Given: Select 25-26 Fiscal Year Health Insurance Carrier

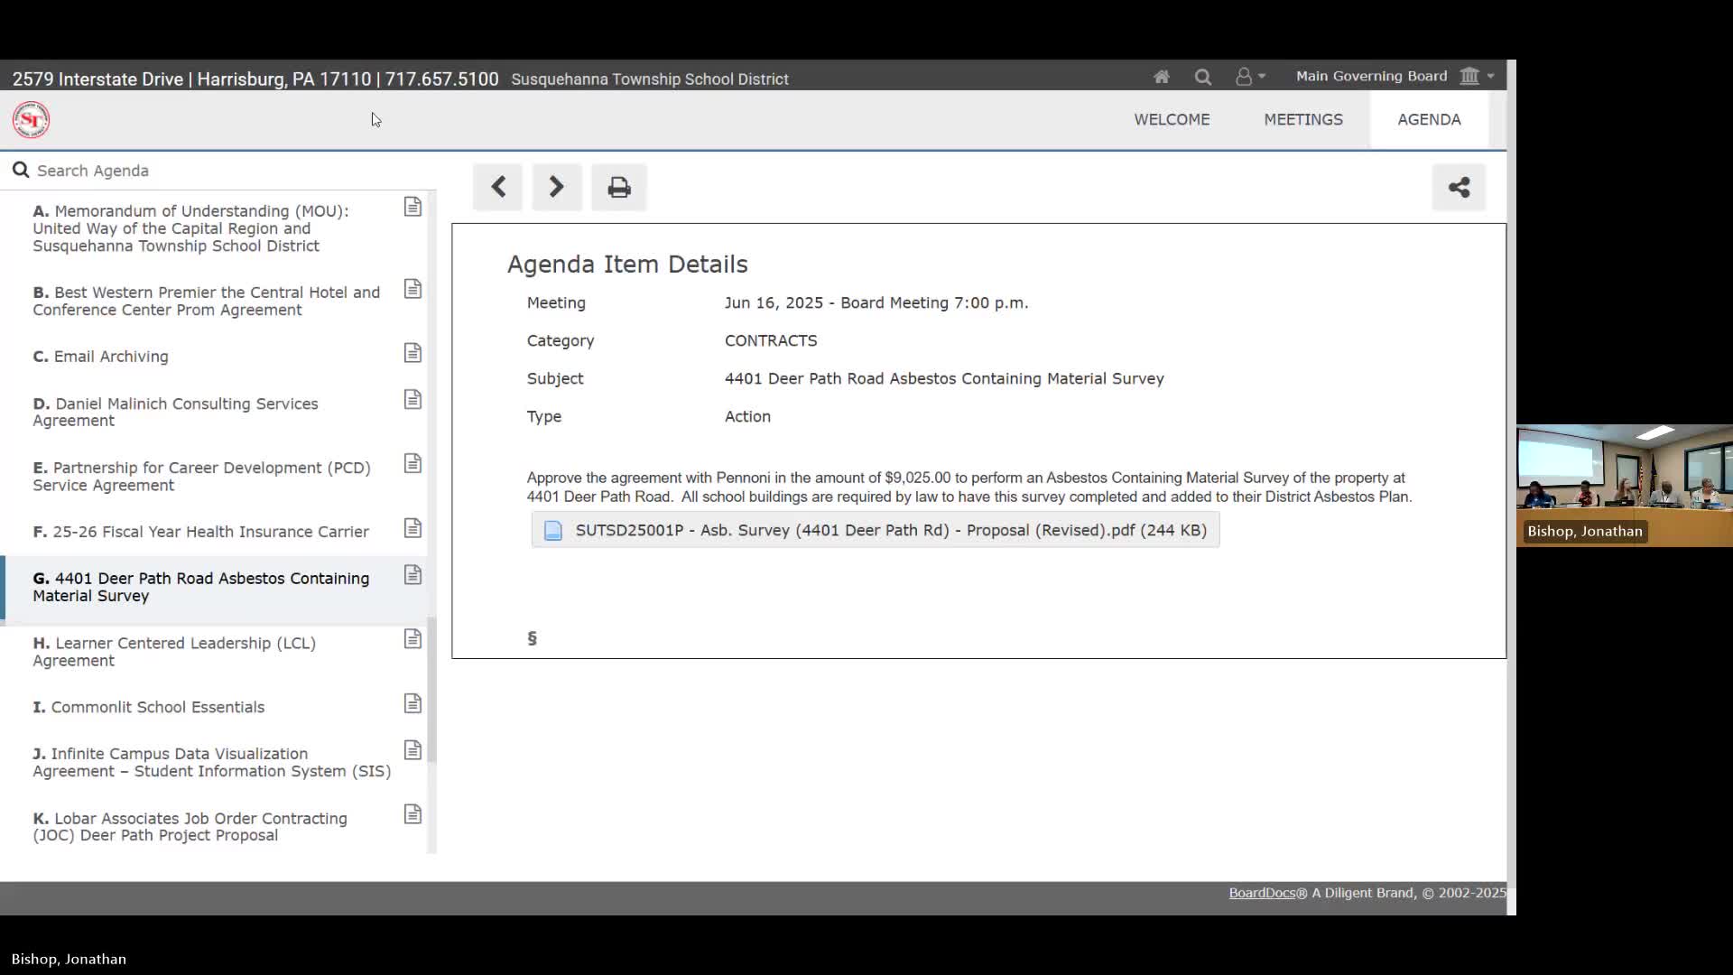Looking at the screenshot, I should [209, 532].
